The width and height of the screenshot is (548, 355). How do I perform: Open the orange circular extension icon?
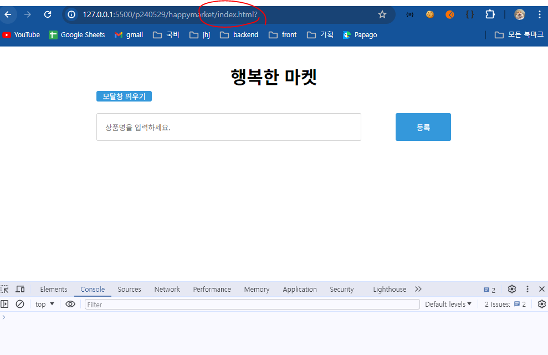[x=449, y=14]
